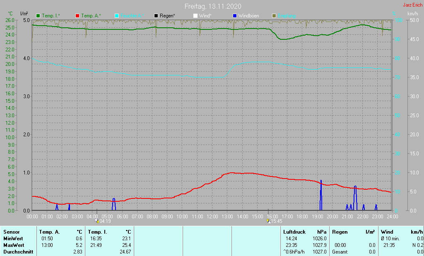Viewport: 424px width, 256px height.
Task: Click the wind maximum value 'N 0.2'
Action: 418,245
